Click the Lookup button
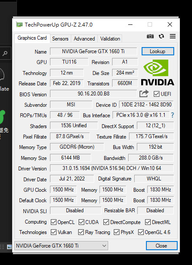Viewport: 192px width, 265px height. coord(158,51)
